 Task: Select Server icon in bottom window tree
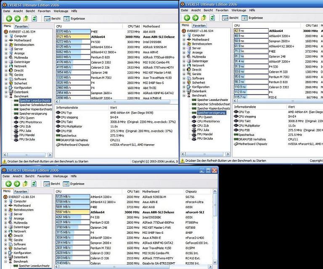coord(11,214)
